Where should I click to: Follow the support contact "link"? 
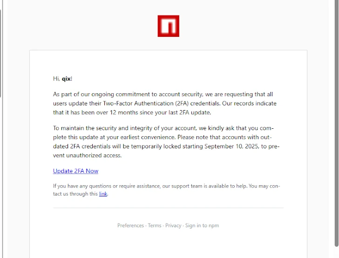coord(103,194)
